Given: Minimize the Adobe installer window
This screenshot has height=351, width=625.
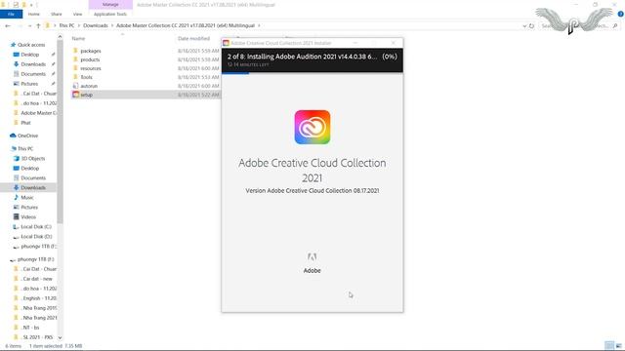Looking at the screenshot, I should 355,43.
